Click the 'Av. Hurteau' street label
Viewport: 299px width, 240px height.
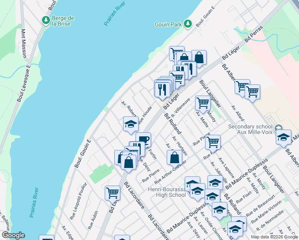click(x=180, y=146)
